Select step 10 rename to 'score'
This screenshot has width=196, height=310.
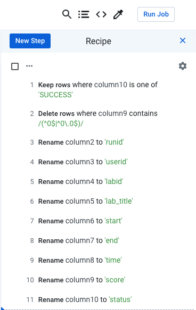(98, 280)
